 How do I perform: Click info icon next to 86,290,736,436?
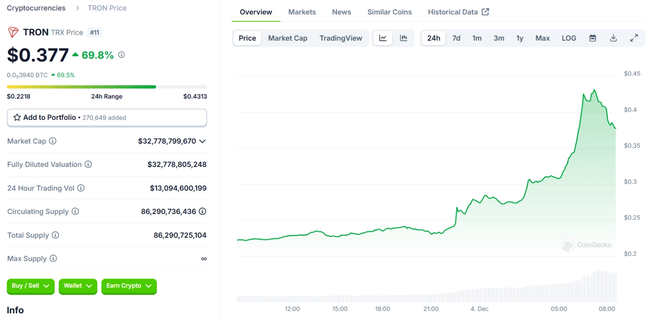tap(203, 211)
